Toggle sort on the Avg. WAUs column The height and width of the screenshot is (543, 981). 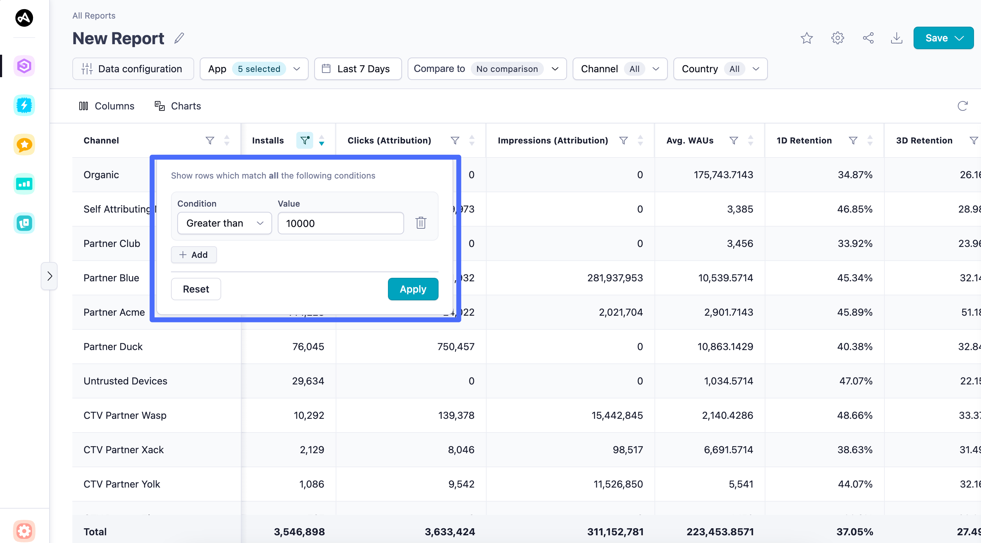click(x=750, y=140)
